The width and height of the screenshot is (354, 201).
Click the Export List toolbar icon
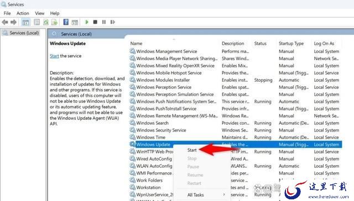[54, 22]
